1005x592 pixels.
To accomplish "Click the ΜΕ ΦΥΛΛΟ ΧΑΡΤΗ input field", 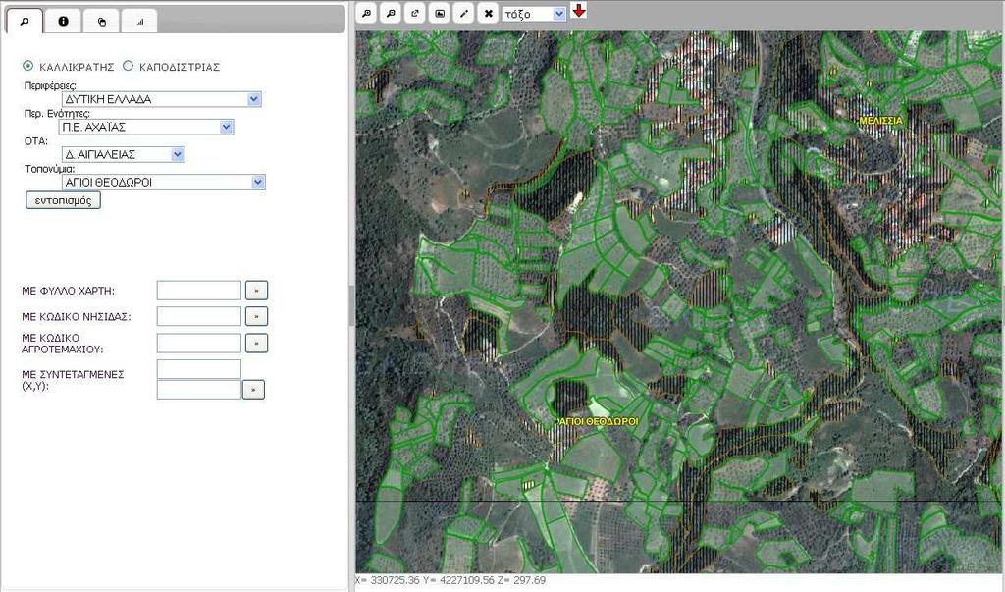I will click(198, 291).
